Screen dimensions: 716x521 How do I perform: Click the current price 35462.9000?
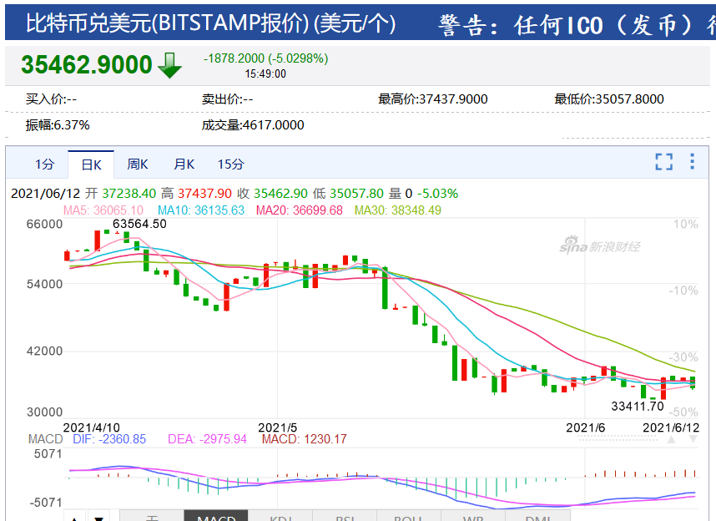tap(86, 64)
